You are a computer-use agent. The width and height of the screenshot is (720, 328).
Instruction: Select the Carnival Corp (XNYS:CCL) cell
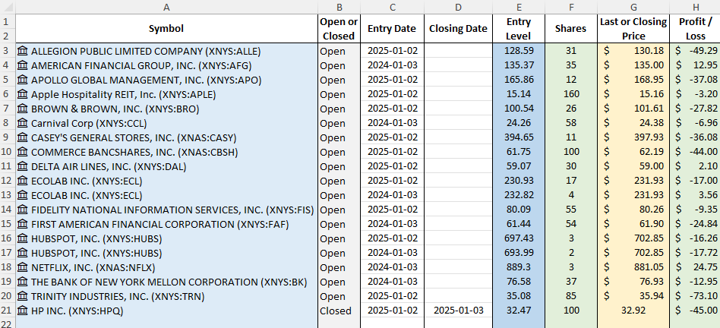click(x=166, y=123)
